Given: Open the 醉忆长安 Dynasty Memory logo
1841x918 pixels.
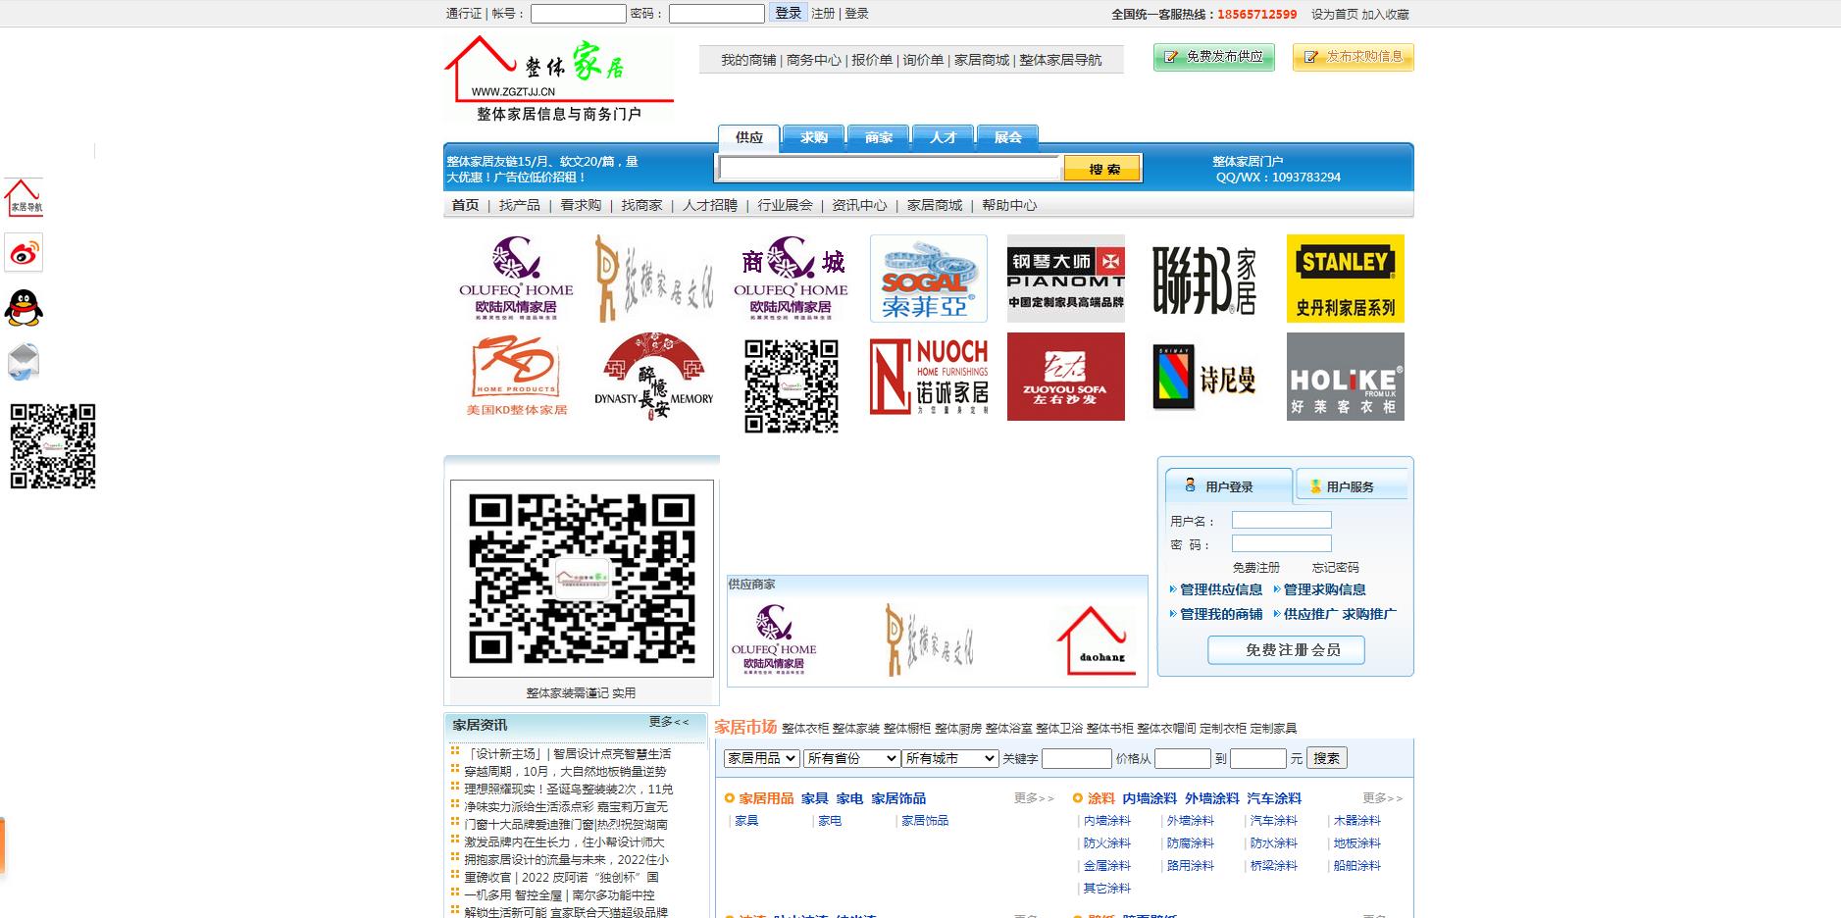Looking at the screenshot, I should click(653, 377).
